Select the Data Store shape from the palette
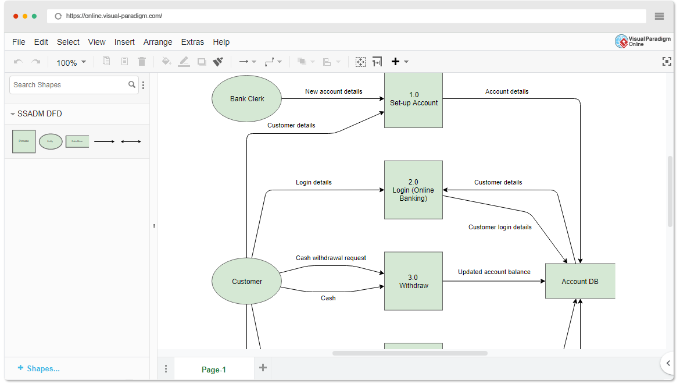The height and width of the screenshot is (387, 680). coord(77,141)
